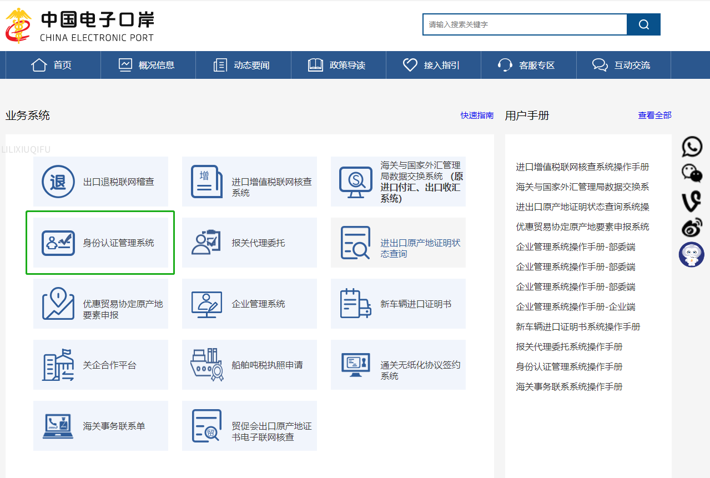The height and width of the screenshot is (478, 710).
Task: Click the 船舶吨税执照申请 ship icon
Action: point(207,365)
